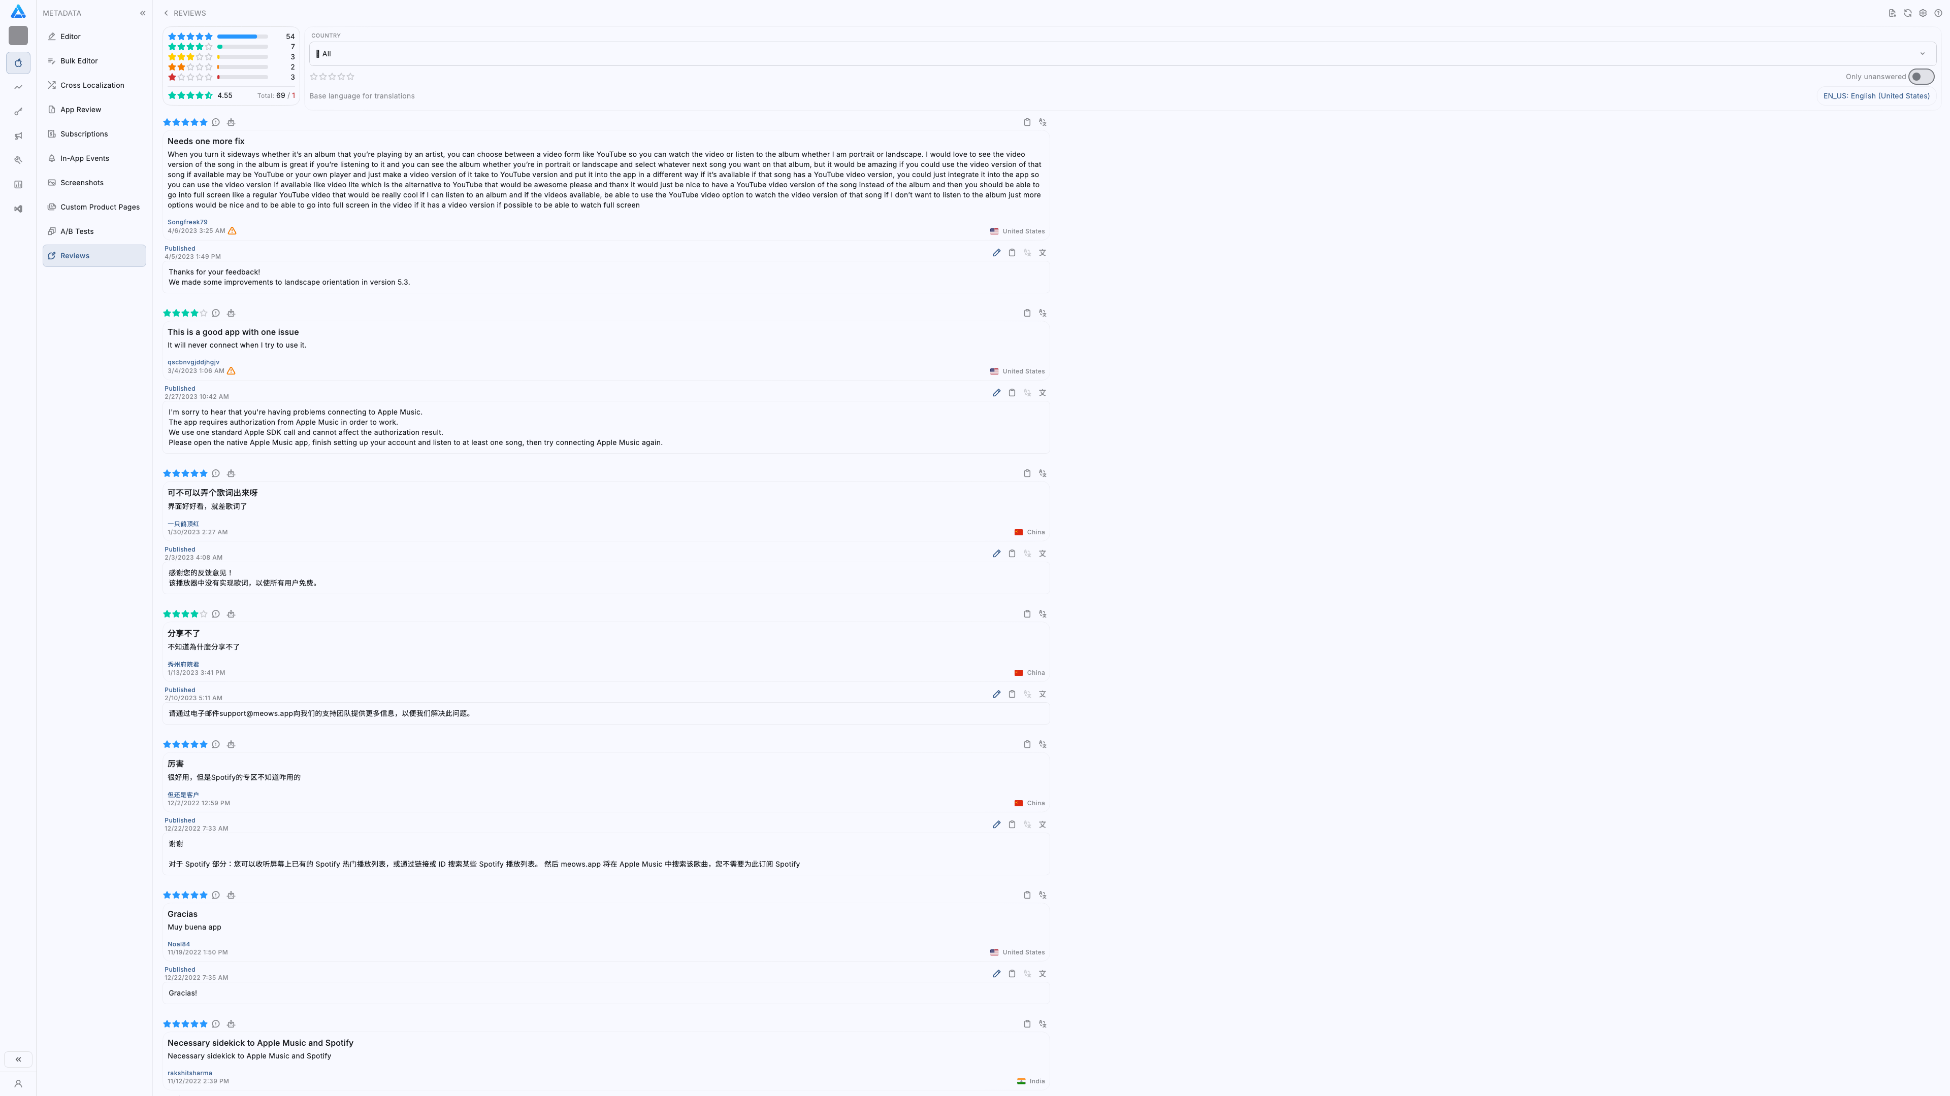Open Screenshots in metadata menu
Image resolution: width=1950 pixels, height=1096 pixels.
(x=82, y=182)
